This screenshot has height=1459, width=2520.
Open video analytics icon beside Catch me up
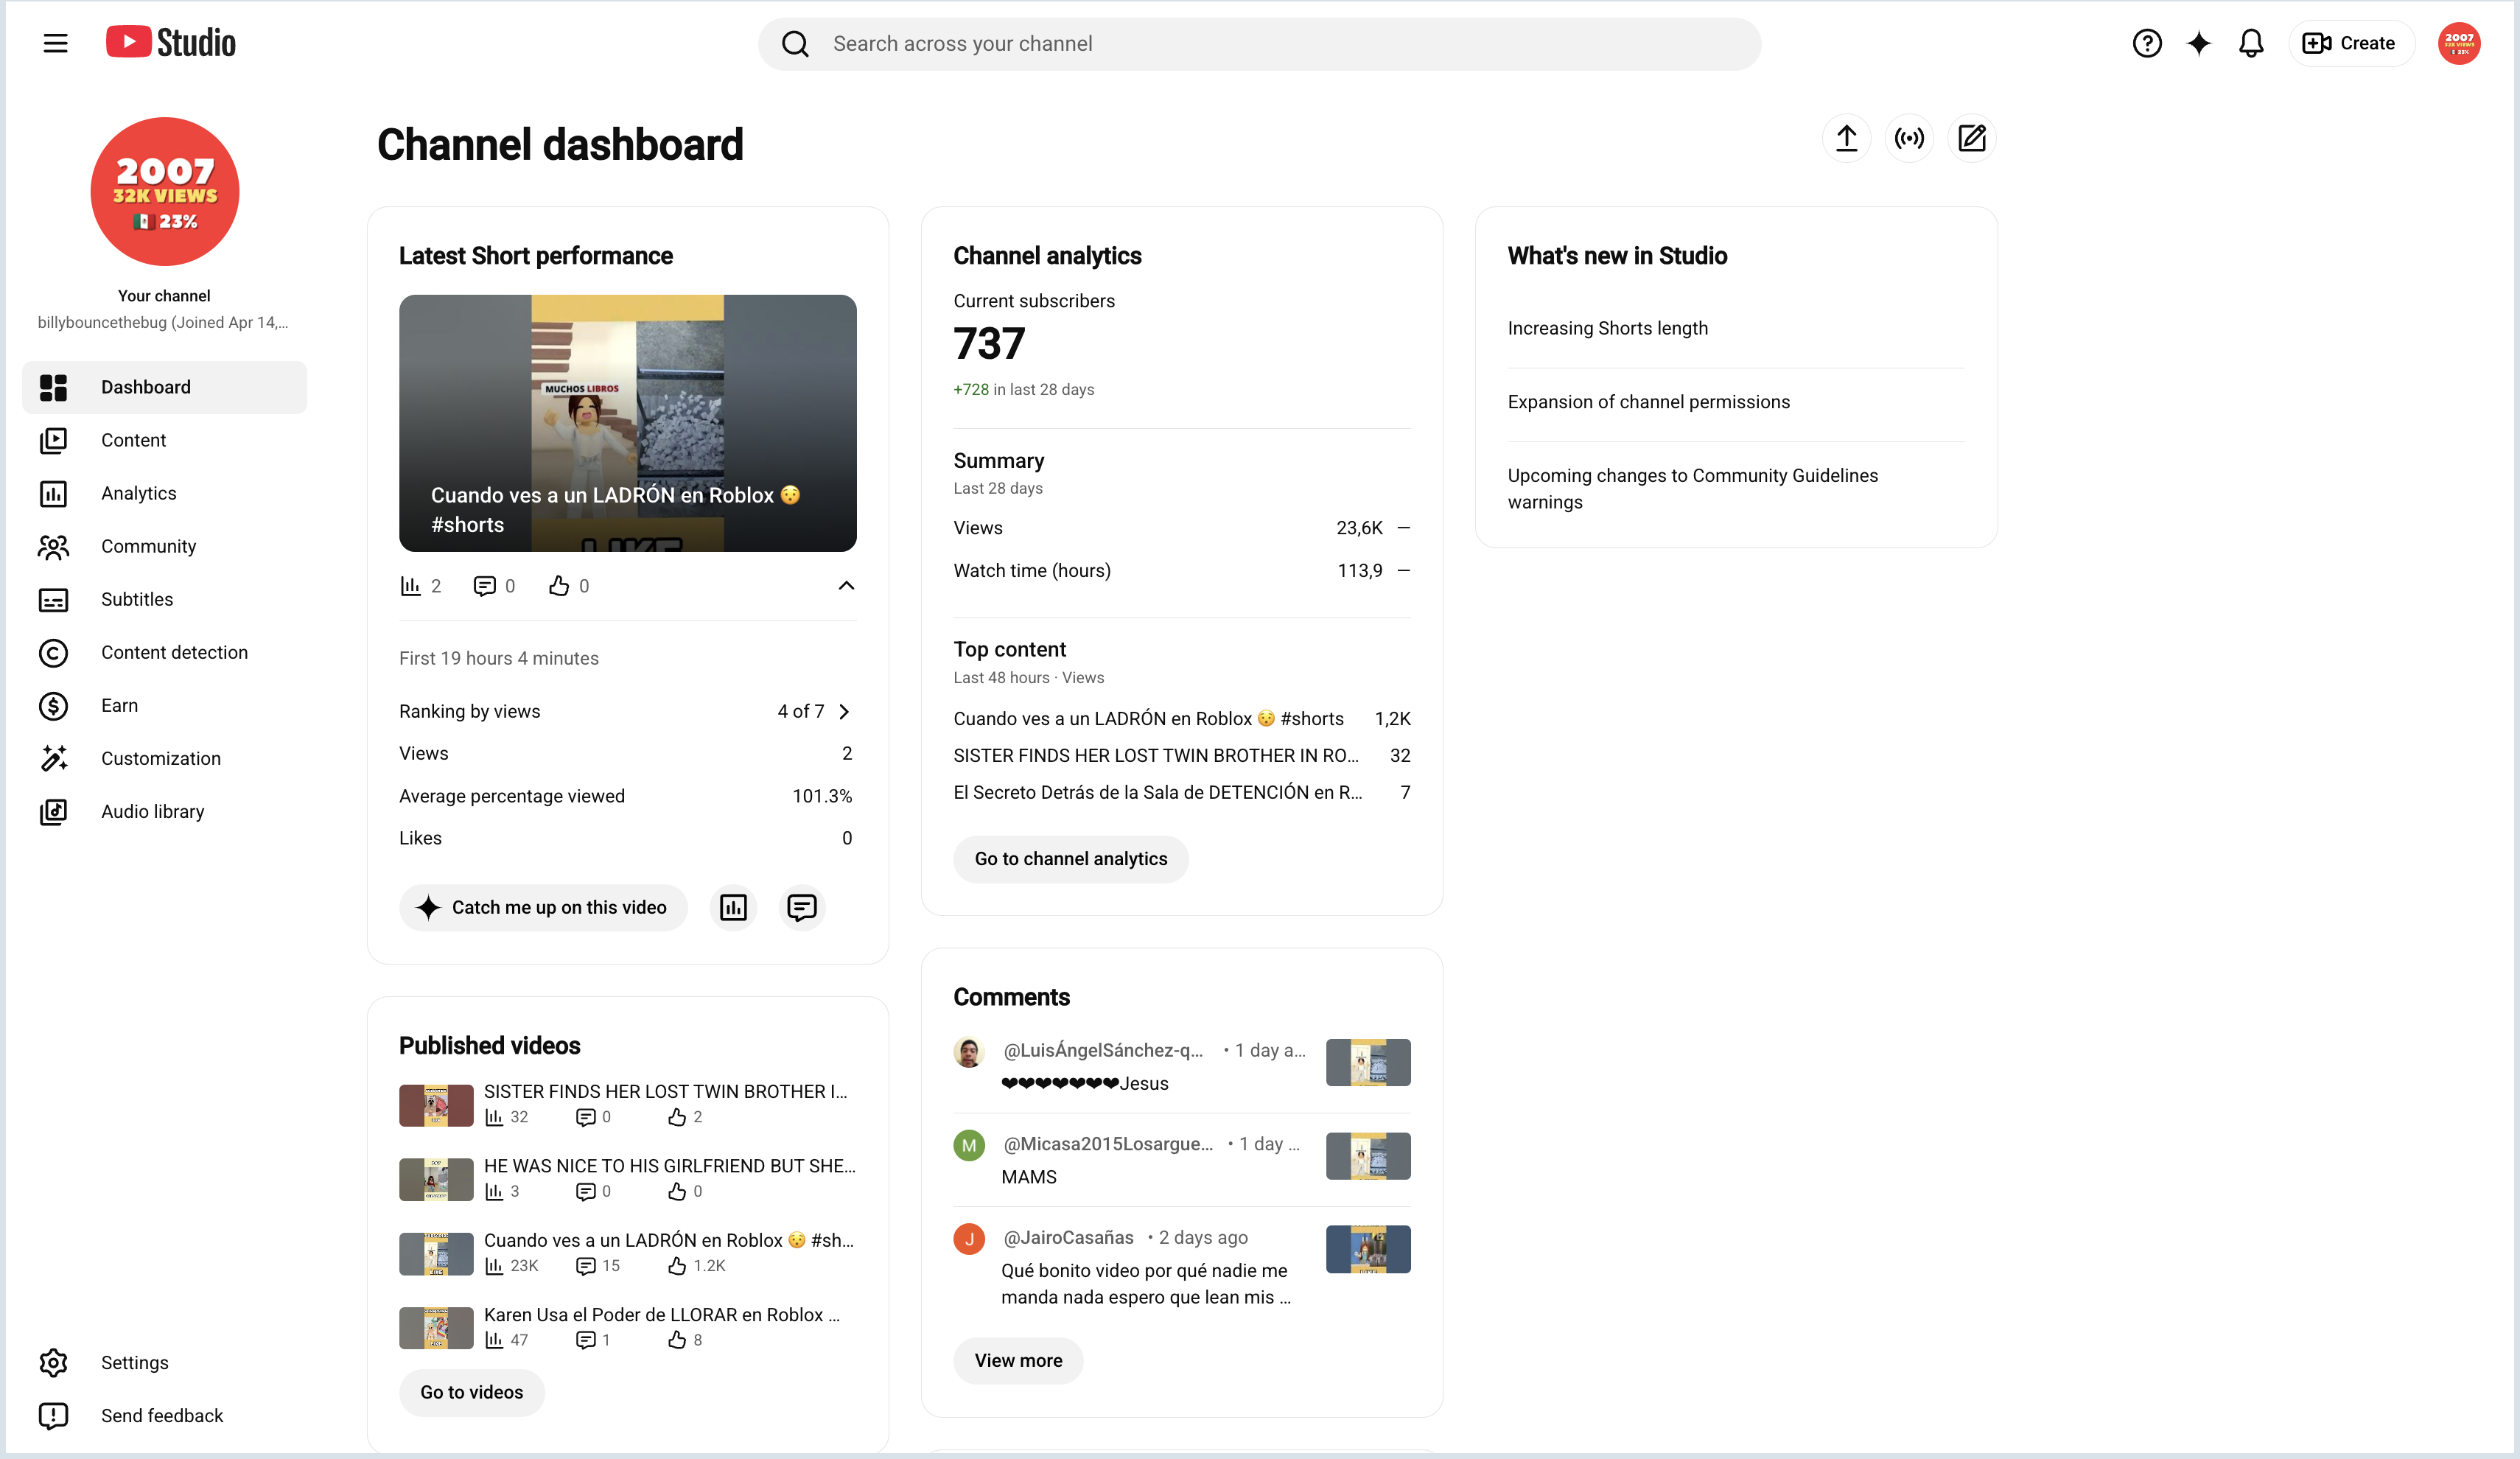733,907
